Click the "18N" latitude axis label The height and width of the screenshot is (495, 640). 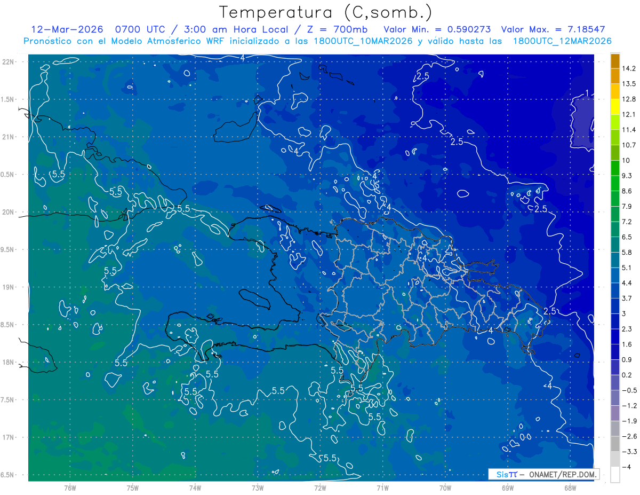(8, 363)
